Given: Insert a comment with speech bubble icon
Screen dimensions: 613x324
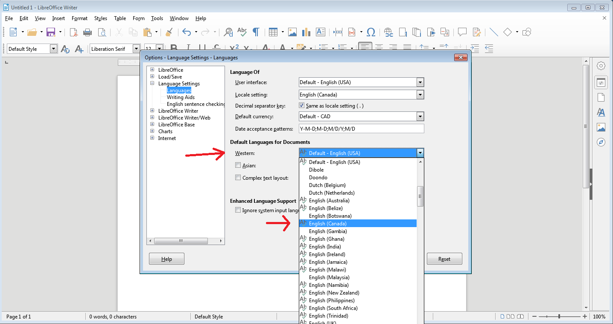Looking at the screenshot, I should [462, 32].
